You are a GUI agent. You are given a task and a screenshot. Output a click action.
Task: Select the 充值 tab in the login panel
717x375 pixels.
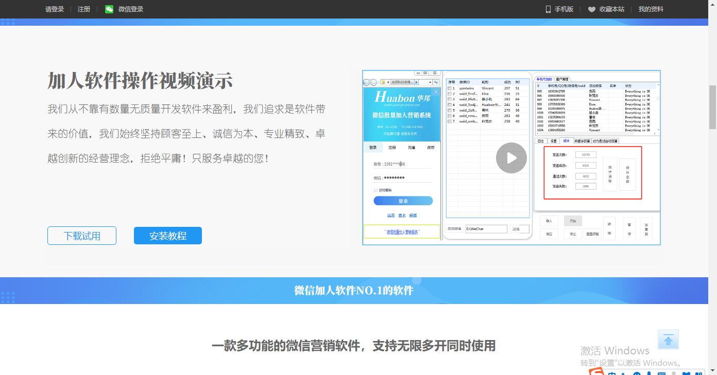point(412,148)
